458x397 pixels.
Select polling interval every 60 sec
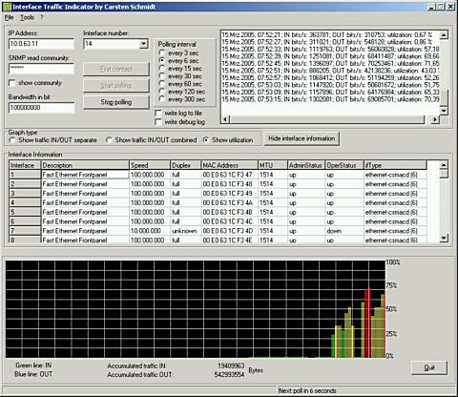(x=162, y=84)
